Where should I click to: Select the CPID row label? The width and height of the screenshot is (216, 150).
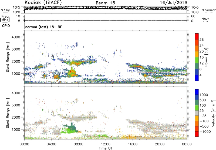(6, 26)
